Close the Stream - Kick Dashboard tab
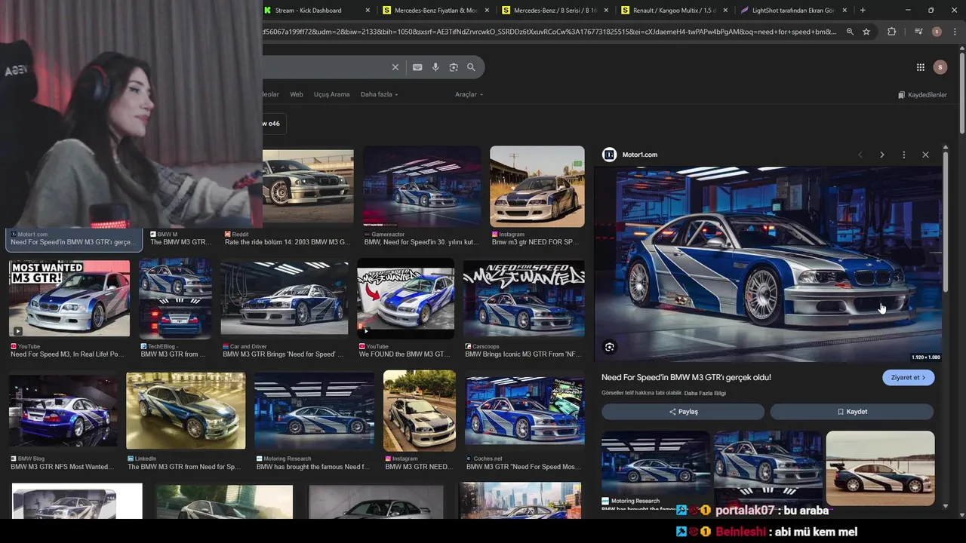966x543 pixels. click(x=368, y=11)
